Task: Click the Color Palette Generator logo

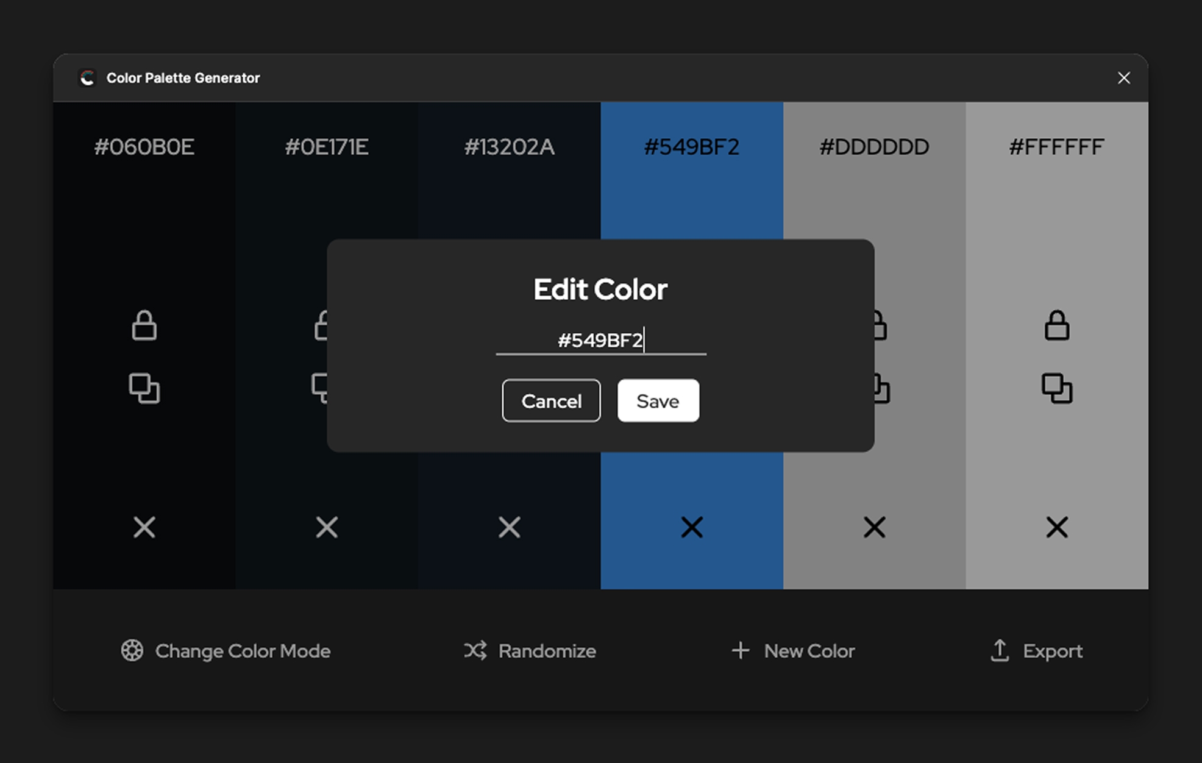Action: tap(87, 77)
